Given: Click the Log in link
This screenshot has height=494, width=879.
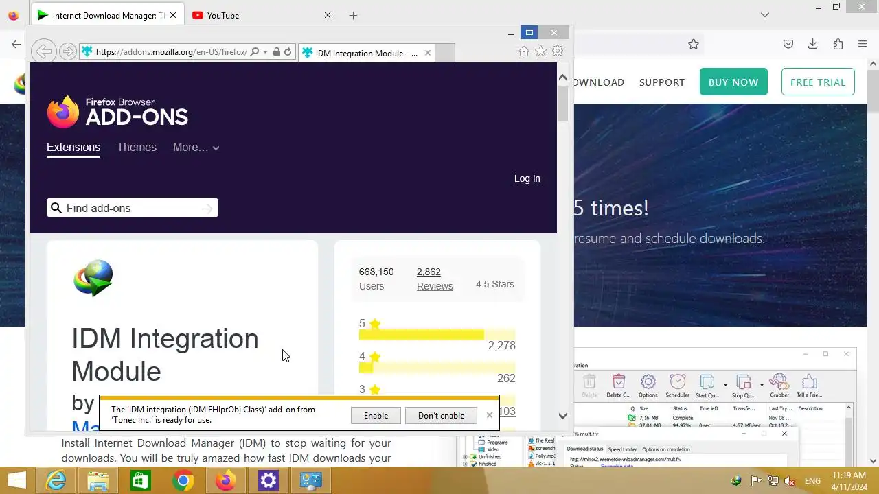Looking at the screenshot, I should click(x=527, y=178).
